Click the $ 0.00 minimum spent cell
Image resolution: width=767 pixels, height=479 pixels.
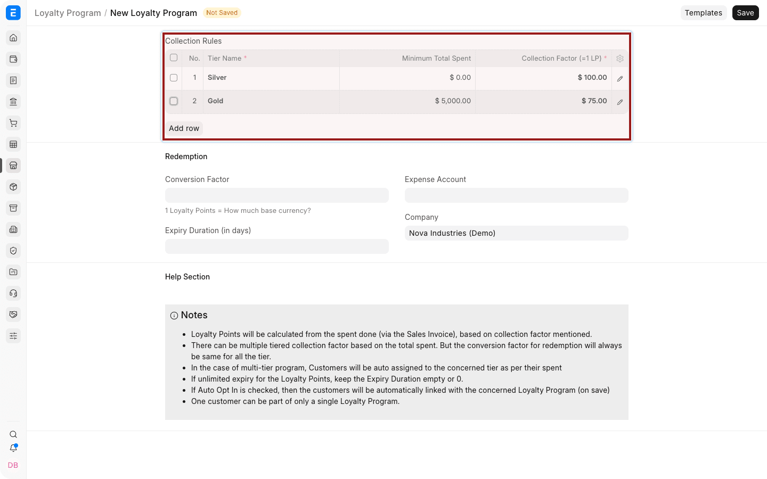407,78
